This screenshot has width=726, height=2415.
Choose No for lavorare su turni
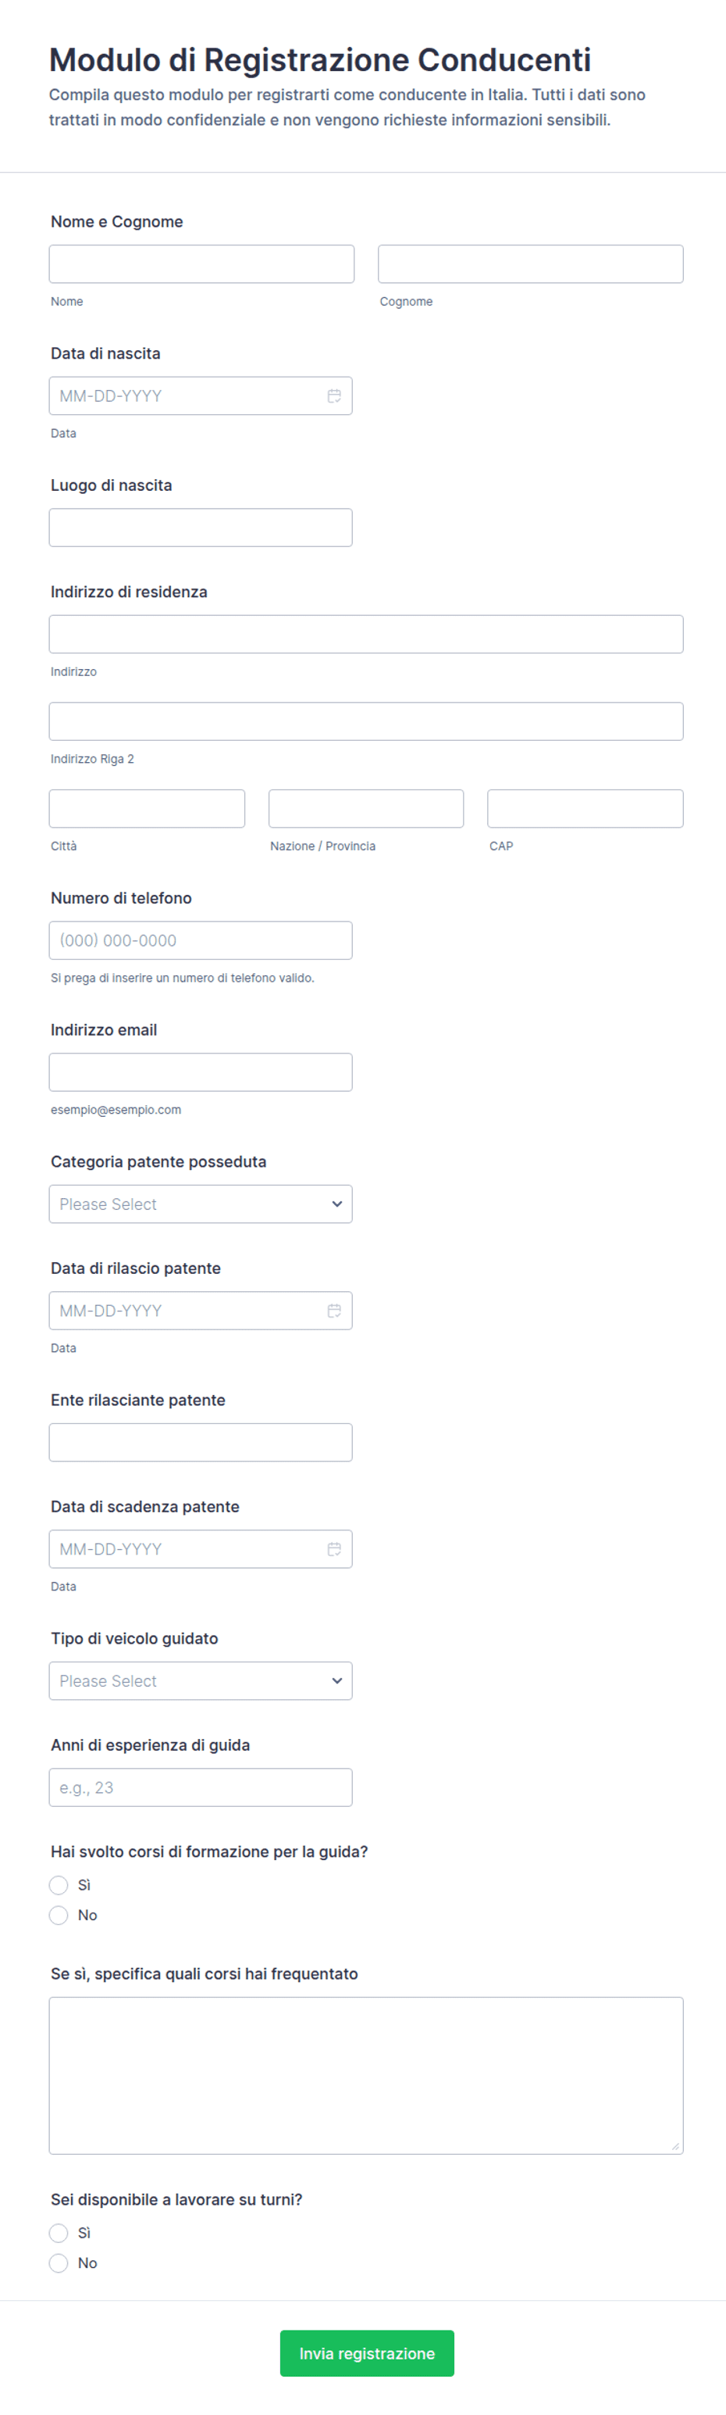tap(59, 2262)
